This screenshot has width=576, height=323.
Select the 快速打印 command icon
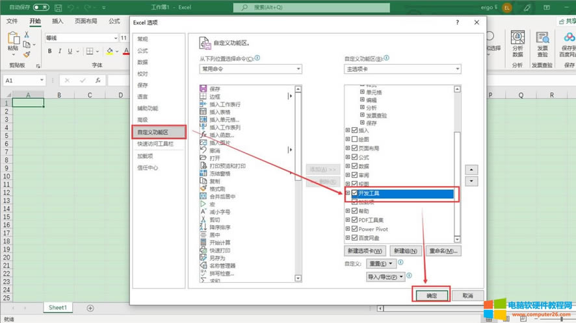click(203, 250)
